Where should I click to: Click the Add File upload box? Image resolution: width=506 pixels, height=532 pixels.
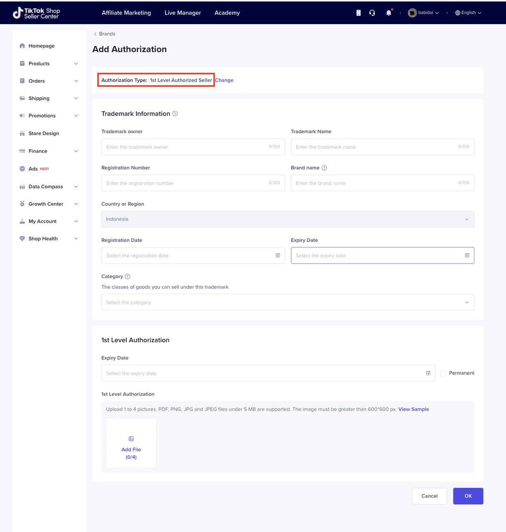click(131, 443)
